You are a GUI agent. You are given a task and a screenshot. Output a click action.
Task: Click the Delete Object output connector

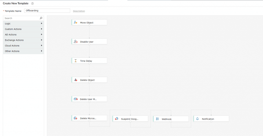click(89, 83)
